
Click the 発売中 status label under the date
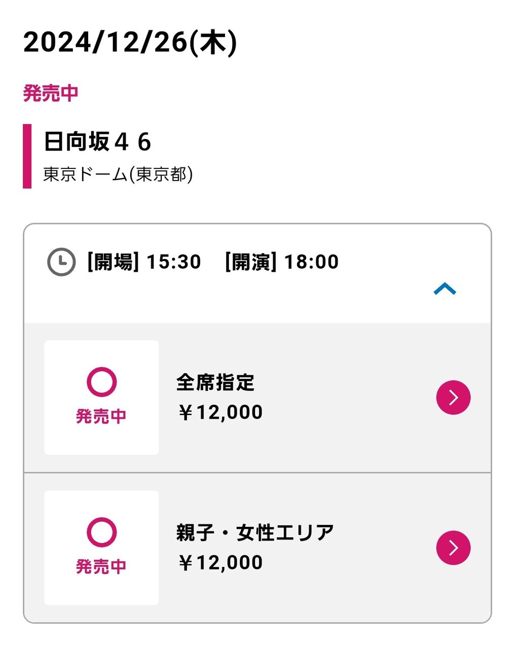click(51, 93)
